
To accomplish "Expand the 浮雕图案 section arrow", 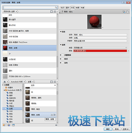I will click(60, 55).
